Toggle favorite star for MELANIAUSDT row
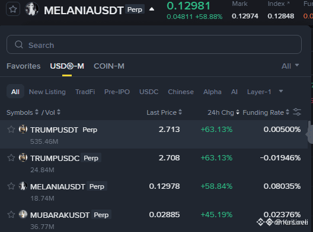 11,186
